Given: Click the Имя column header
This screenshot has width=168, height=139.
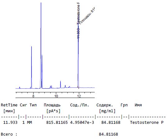Looking at the screenshot, I should click(138, 105).
